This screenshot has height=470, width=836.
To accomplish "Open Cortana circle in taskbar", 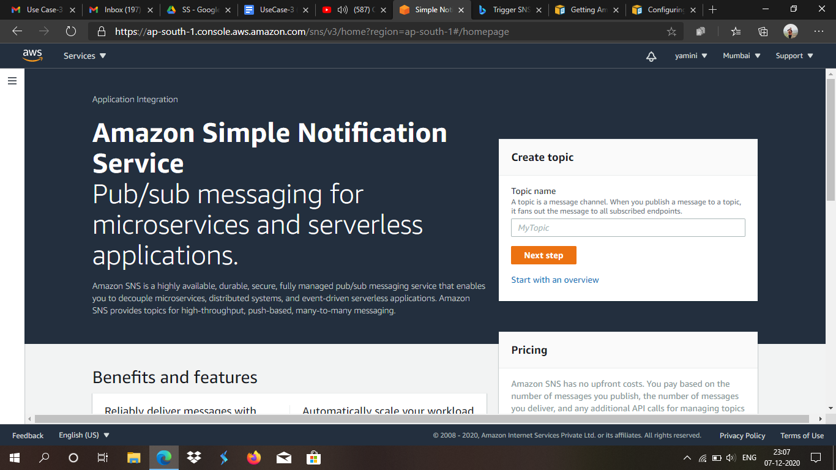I will coord(73,458).
